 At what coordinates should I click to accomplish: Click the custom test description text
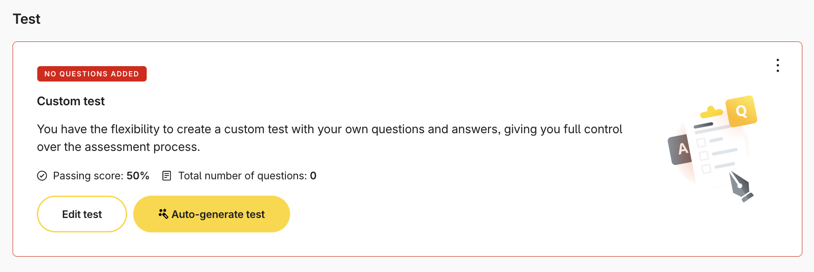coord(330,138)
